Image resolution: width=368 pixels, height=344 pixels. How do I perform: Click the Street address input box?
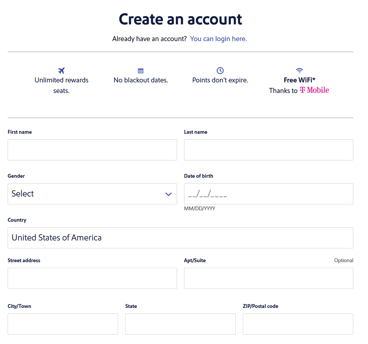tap(92, 278)
